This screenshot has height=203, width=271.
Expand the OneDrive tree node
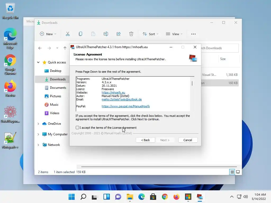pyautogui.click(x=38, y=124)
